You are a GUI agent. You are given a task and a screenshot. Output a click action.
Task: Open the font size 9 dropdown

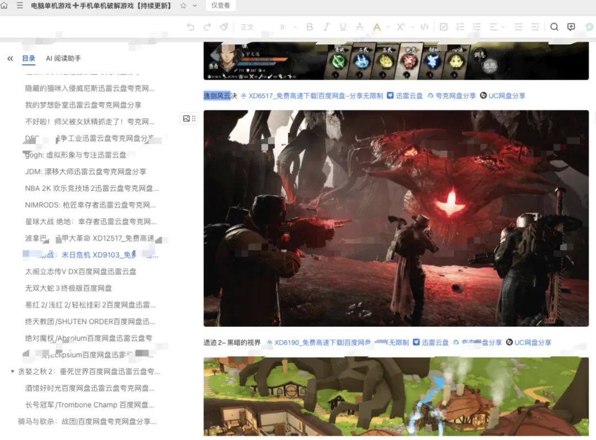[x=289, y=27]
